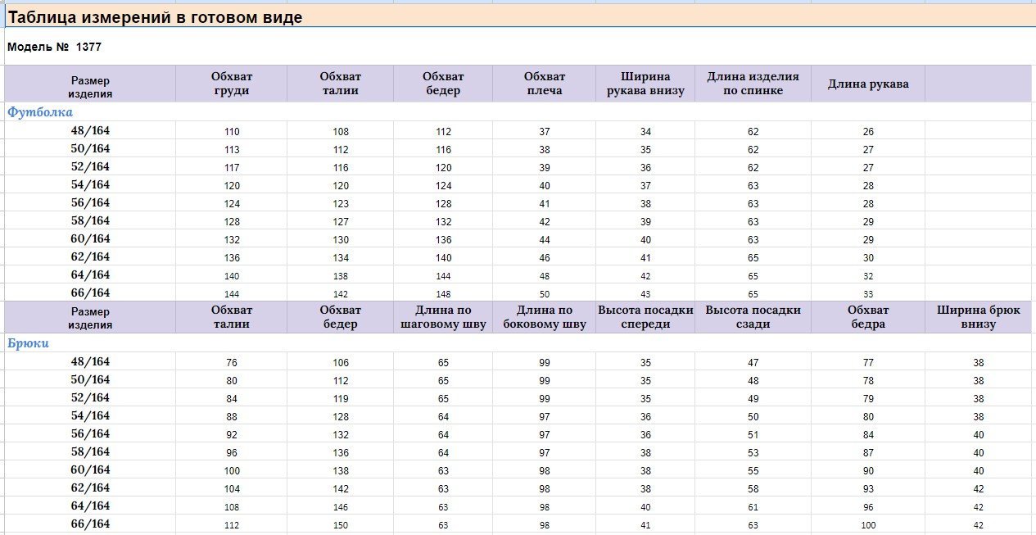Select size 66/164 label in the Брюки table
Viewport: 1036px width, 535px height.
click(90, 524)
